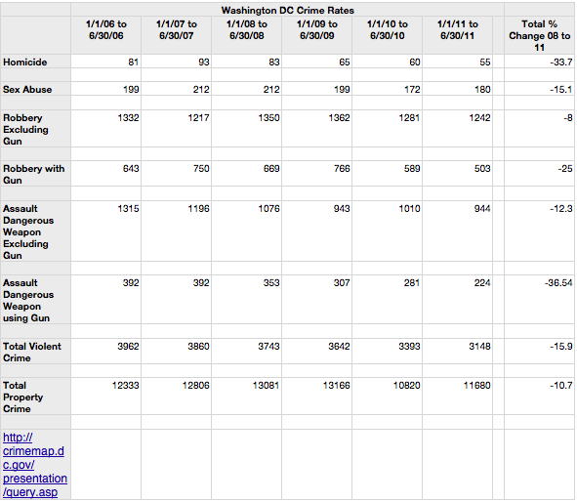Click the Robbery Excluding Gun value 1242

coord(479,118)
